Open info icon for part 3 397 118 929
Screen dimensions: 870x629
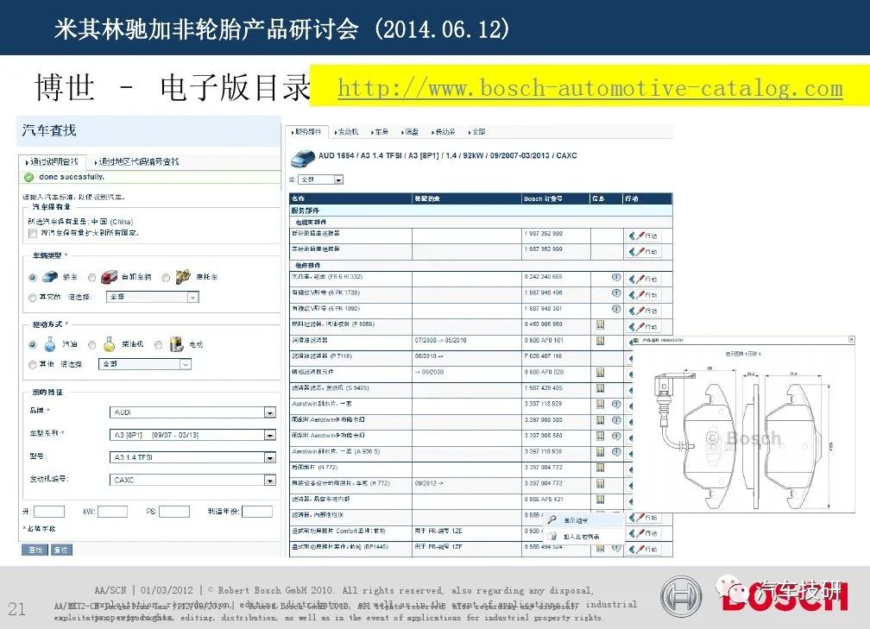pyautogui.click(x=616, y=405)
